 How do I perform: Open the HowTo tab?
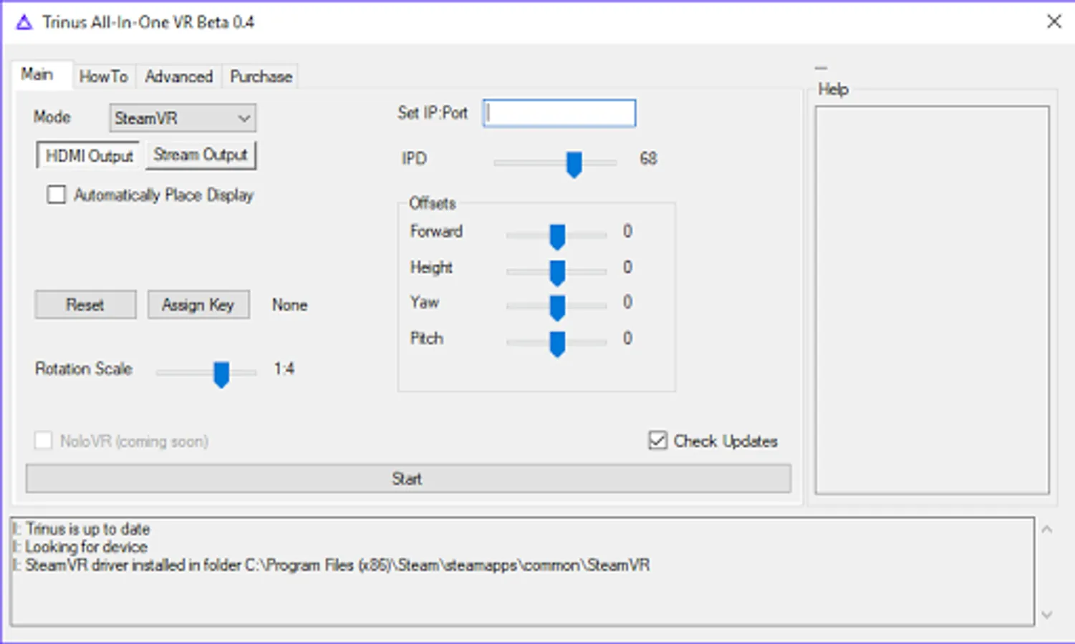pyautogui.click(x=103, y=77)
